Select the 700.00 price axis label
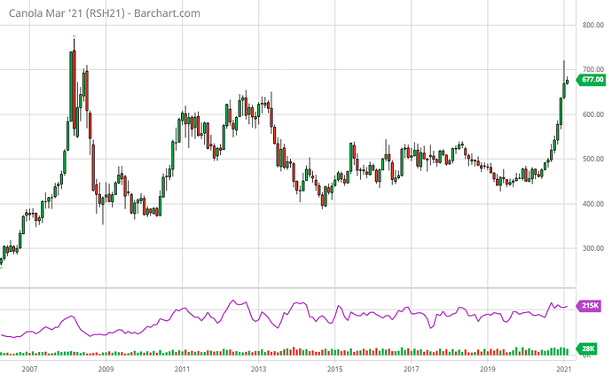612x376 pixels. (x=592, y=69)
